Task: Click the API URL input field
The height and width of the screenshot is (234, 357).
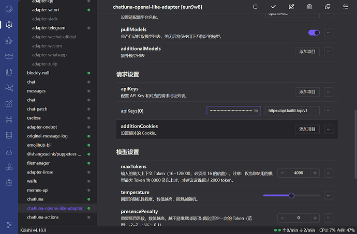Action: tap(292, 111)
